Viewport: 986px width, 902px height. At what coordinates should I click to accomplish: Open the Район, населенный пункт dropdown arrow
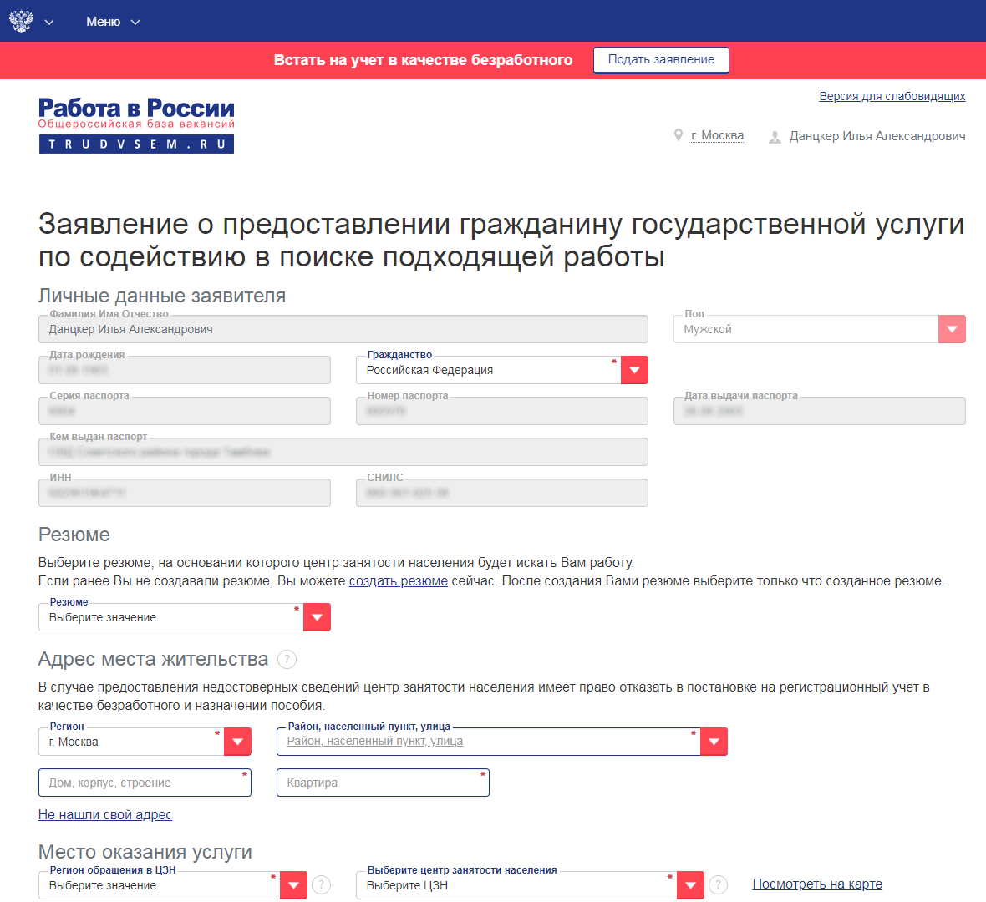[x=714, y=742]
